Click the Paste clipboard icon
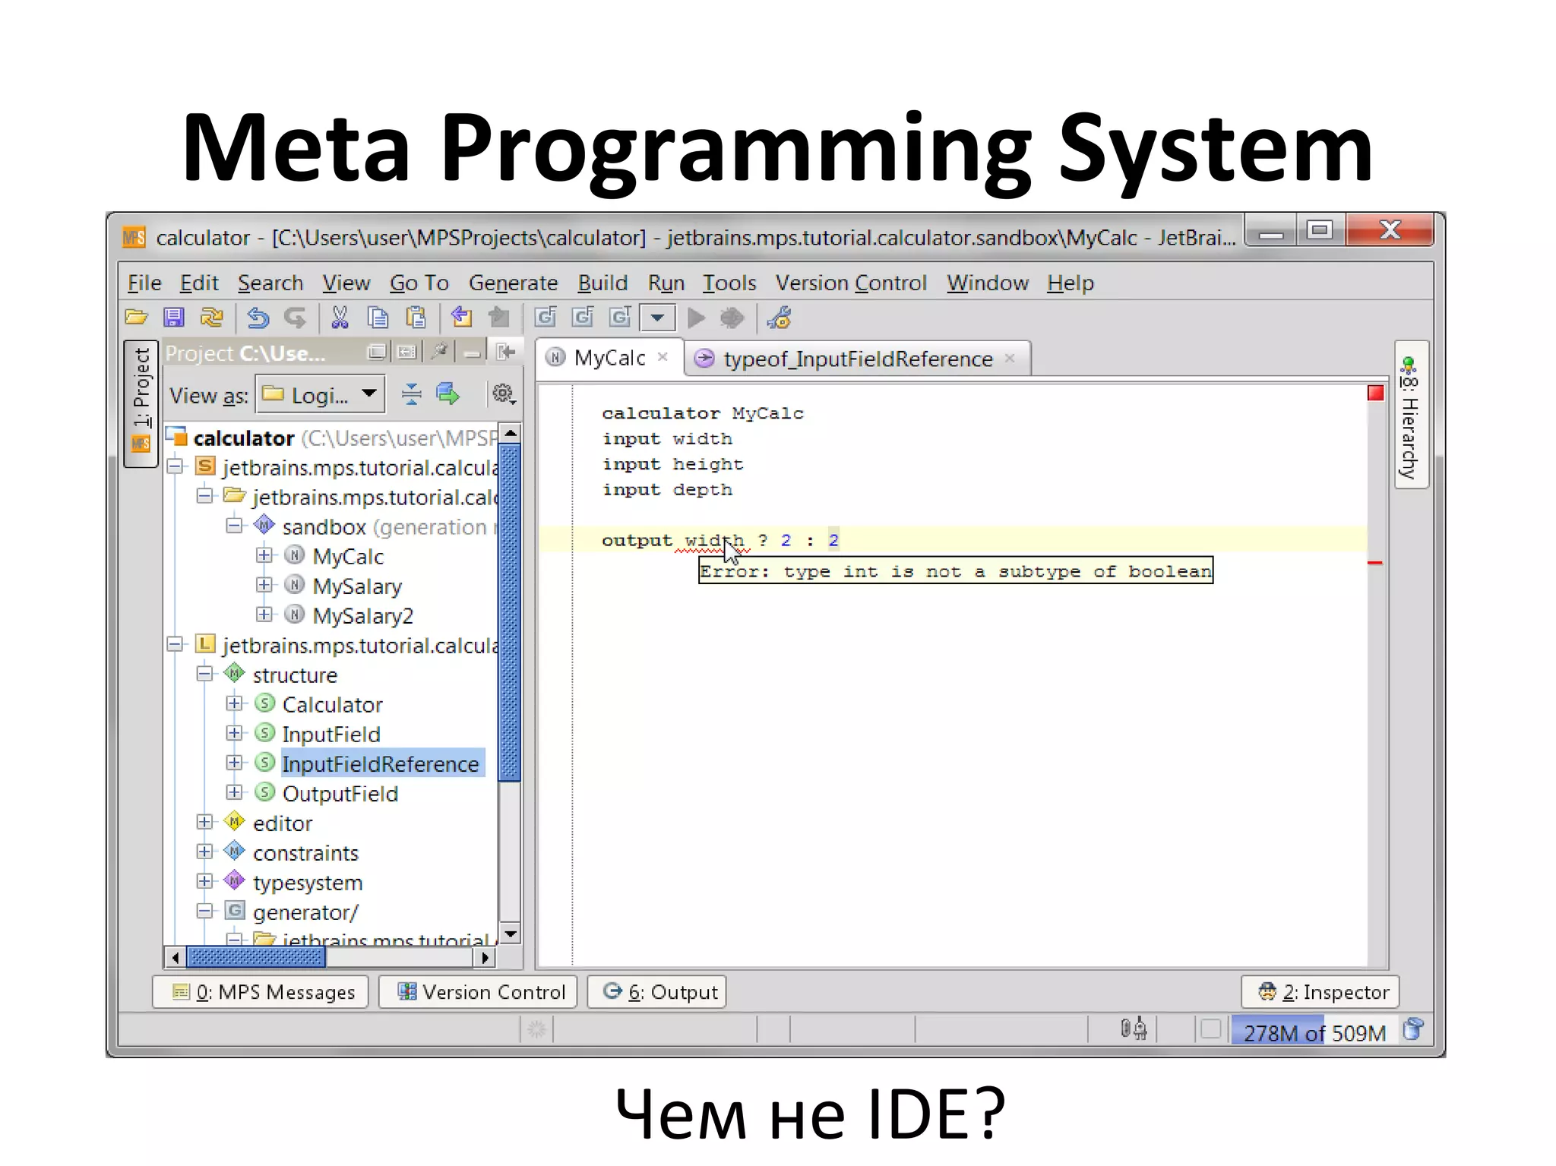The width and height of the screenshot is (1556, 1166). point(416,318)
